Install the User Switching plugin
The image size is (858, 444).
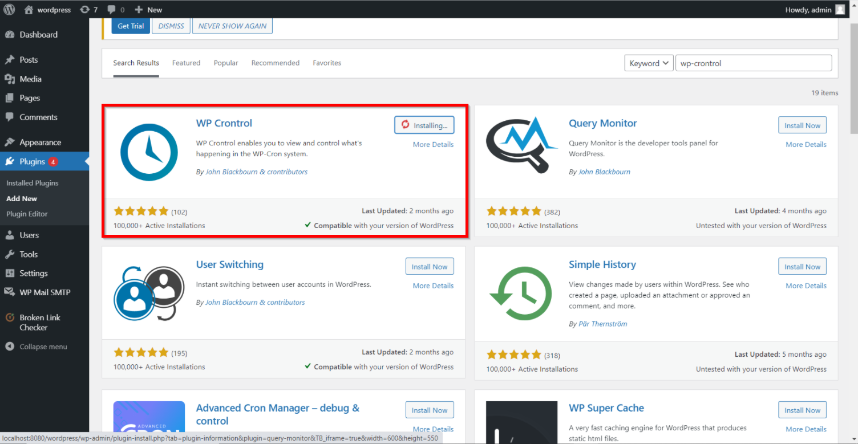coord(430,267)
